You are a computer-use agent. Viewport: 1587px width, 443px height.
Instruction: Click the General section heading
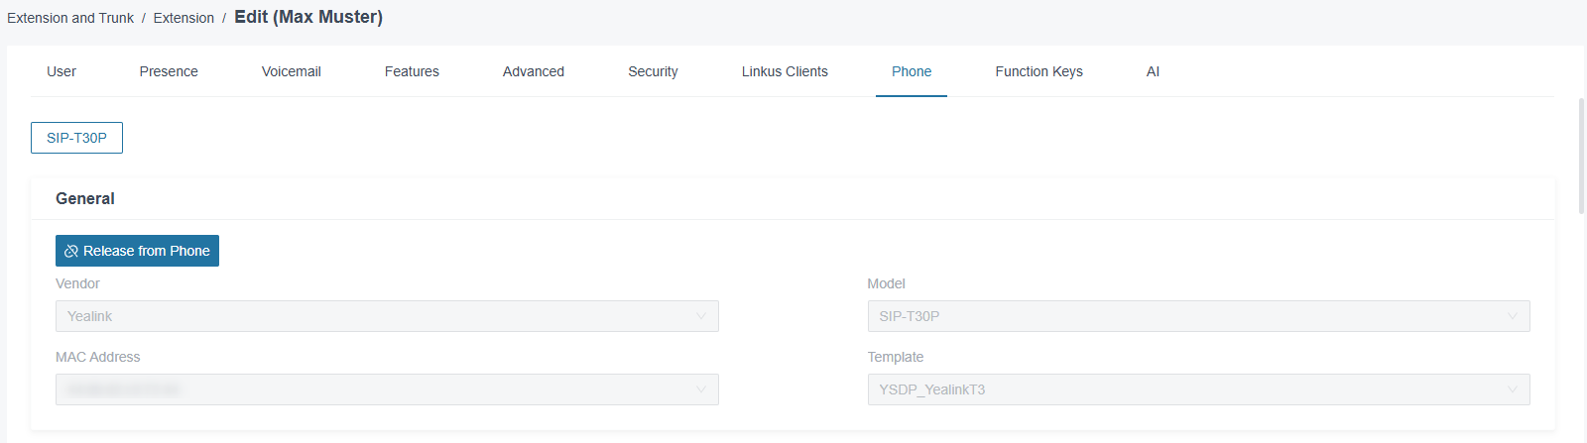tap(85, 198)
